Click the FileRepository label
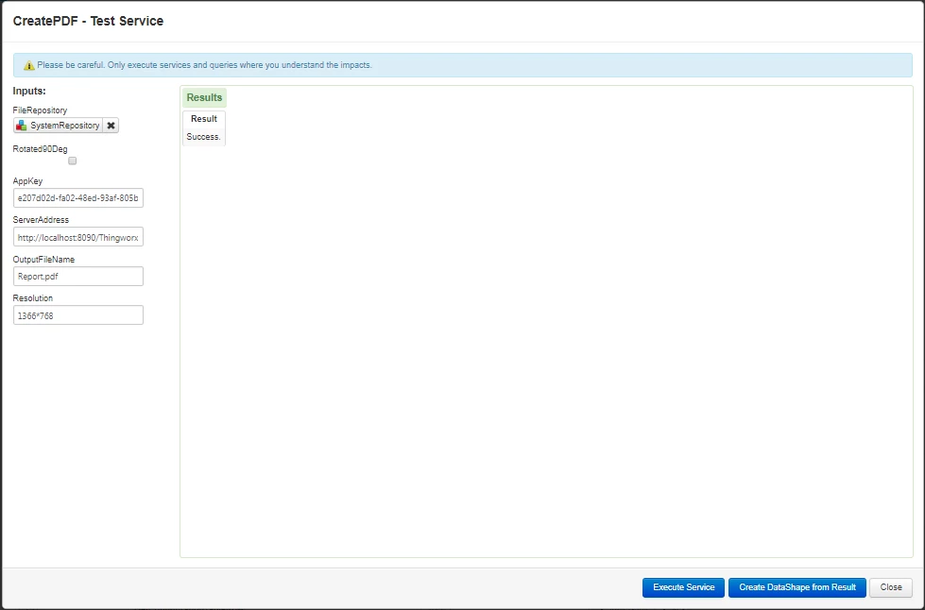925x610 pixels. click(x=40, y=110)
